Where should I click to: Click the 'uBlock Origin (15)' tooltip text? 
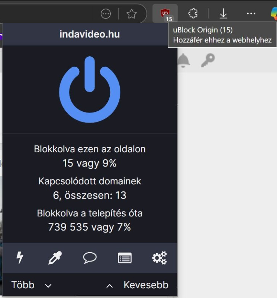(x=203, y=30)
